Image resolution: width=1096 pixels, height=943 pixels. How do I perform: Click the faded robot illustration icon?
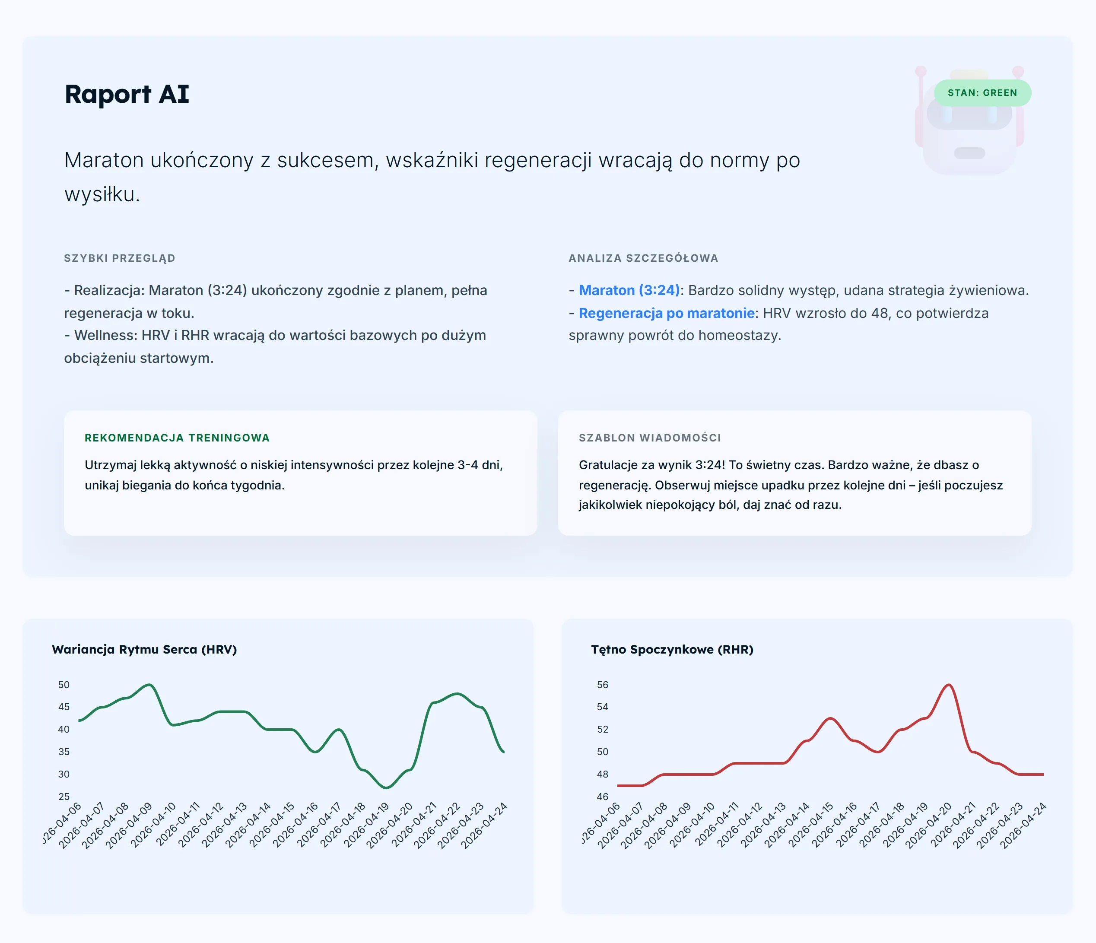(969, 121)
